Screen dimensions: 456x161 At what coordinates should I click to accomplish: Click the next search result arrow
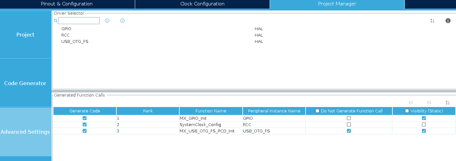point(122,21)
